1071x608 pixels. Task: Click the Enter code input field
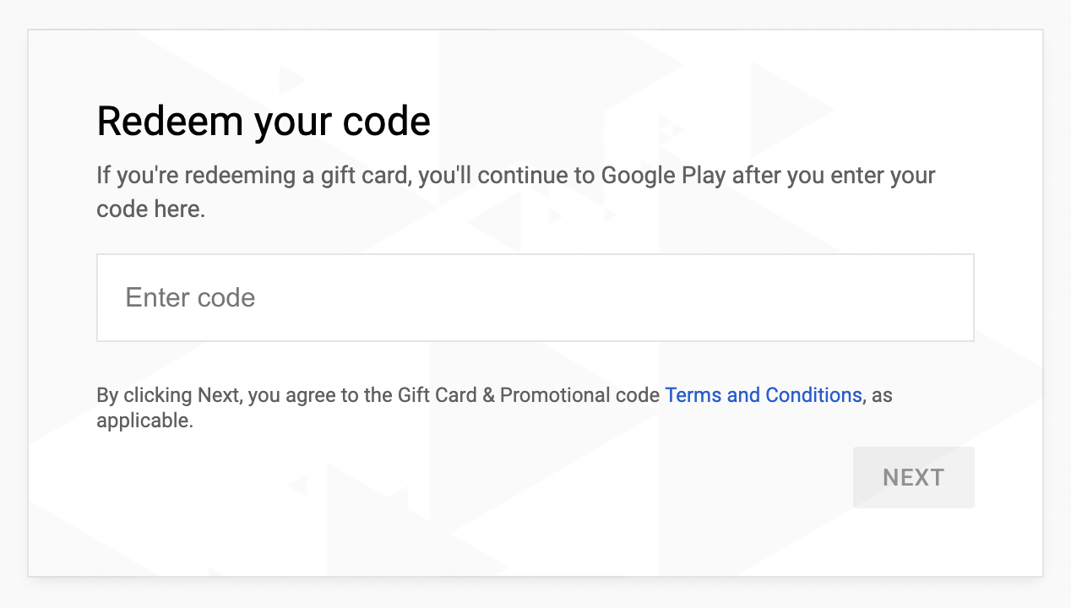535,298
